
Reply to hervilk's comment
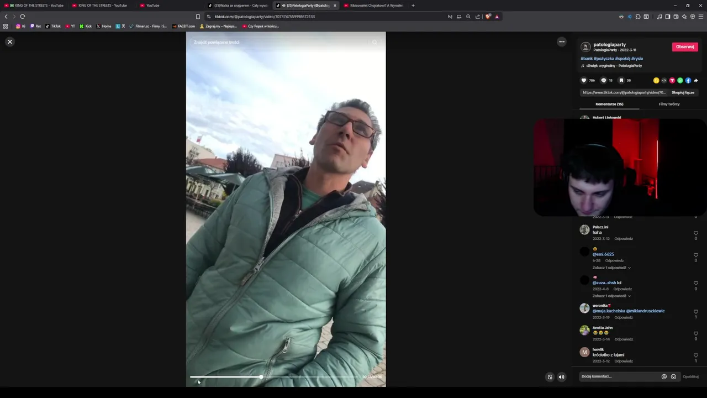point(624,361)
